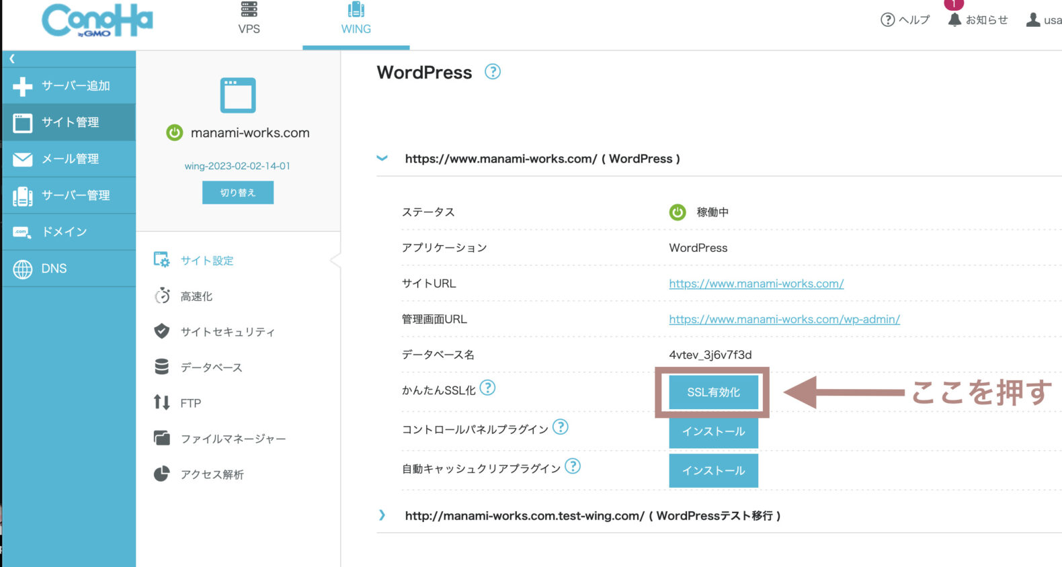
Task: Click the アクセス解析 pie chart icon
Action: 161,474
